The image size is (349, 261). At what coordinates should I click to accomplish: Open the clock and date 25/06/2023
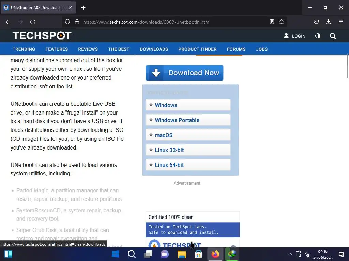tap(323, 254)
